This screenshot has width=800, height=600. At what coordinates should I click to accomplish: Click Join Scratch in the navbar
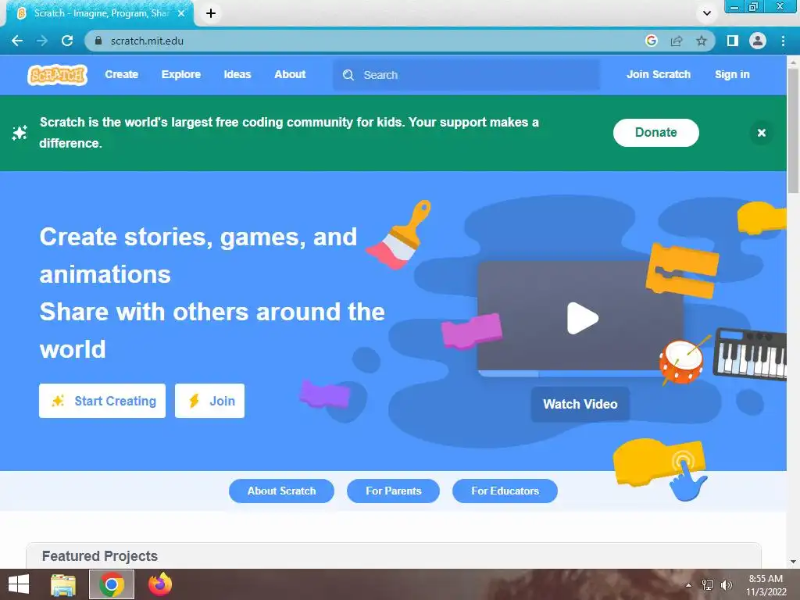658,74
